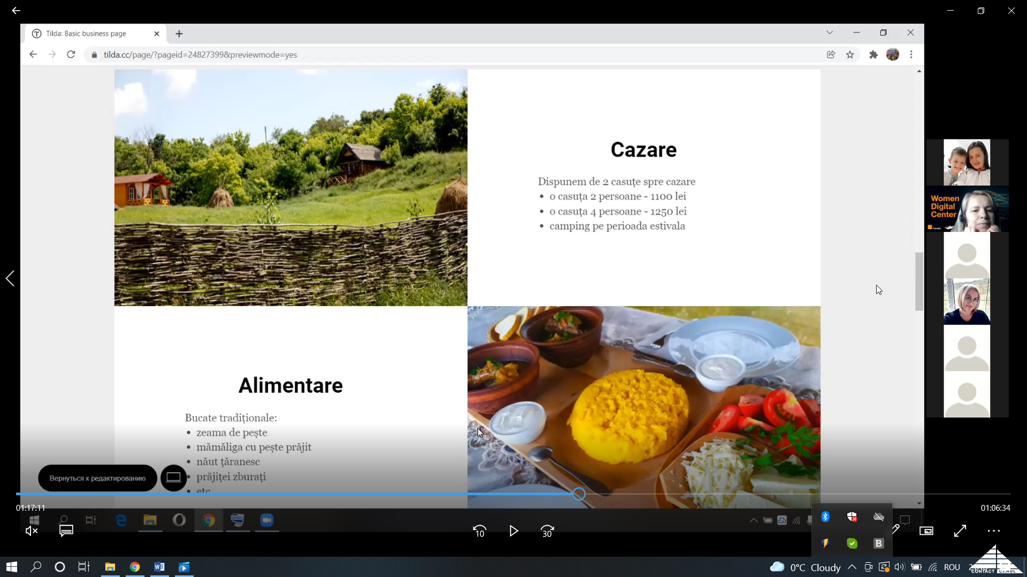
Task: Go back with top-left arrow
Action: (16, 11)
